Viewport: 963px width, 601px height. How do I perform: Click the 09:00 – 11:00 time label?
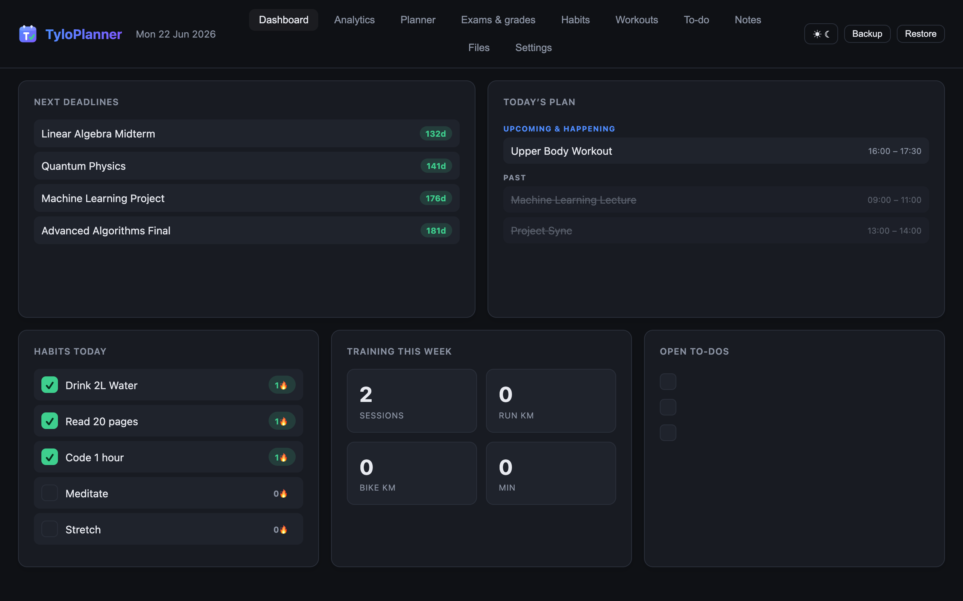[x=895, y=200]
